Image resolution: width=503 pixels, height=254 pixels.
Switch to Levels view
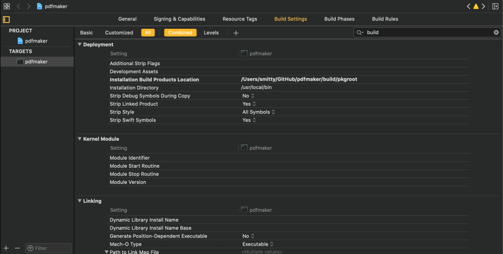click(211, 32)
